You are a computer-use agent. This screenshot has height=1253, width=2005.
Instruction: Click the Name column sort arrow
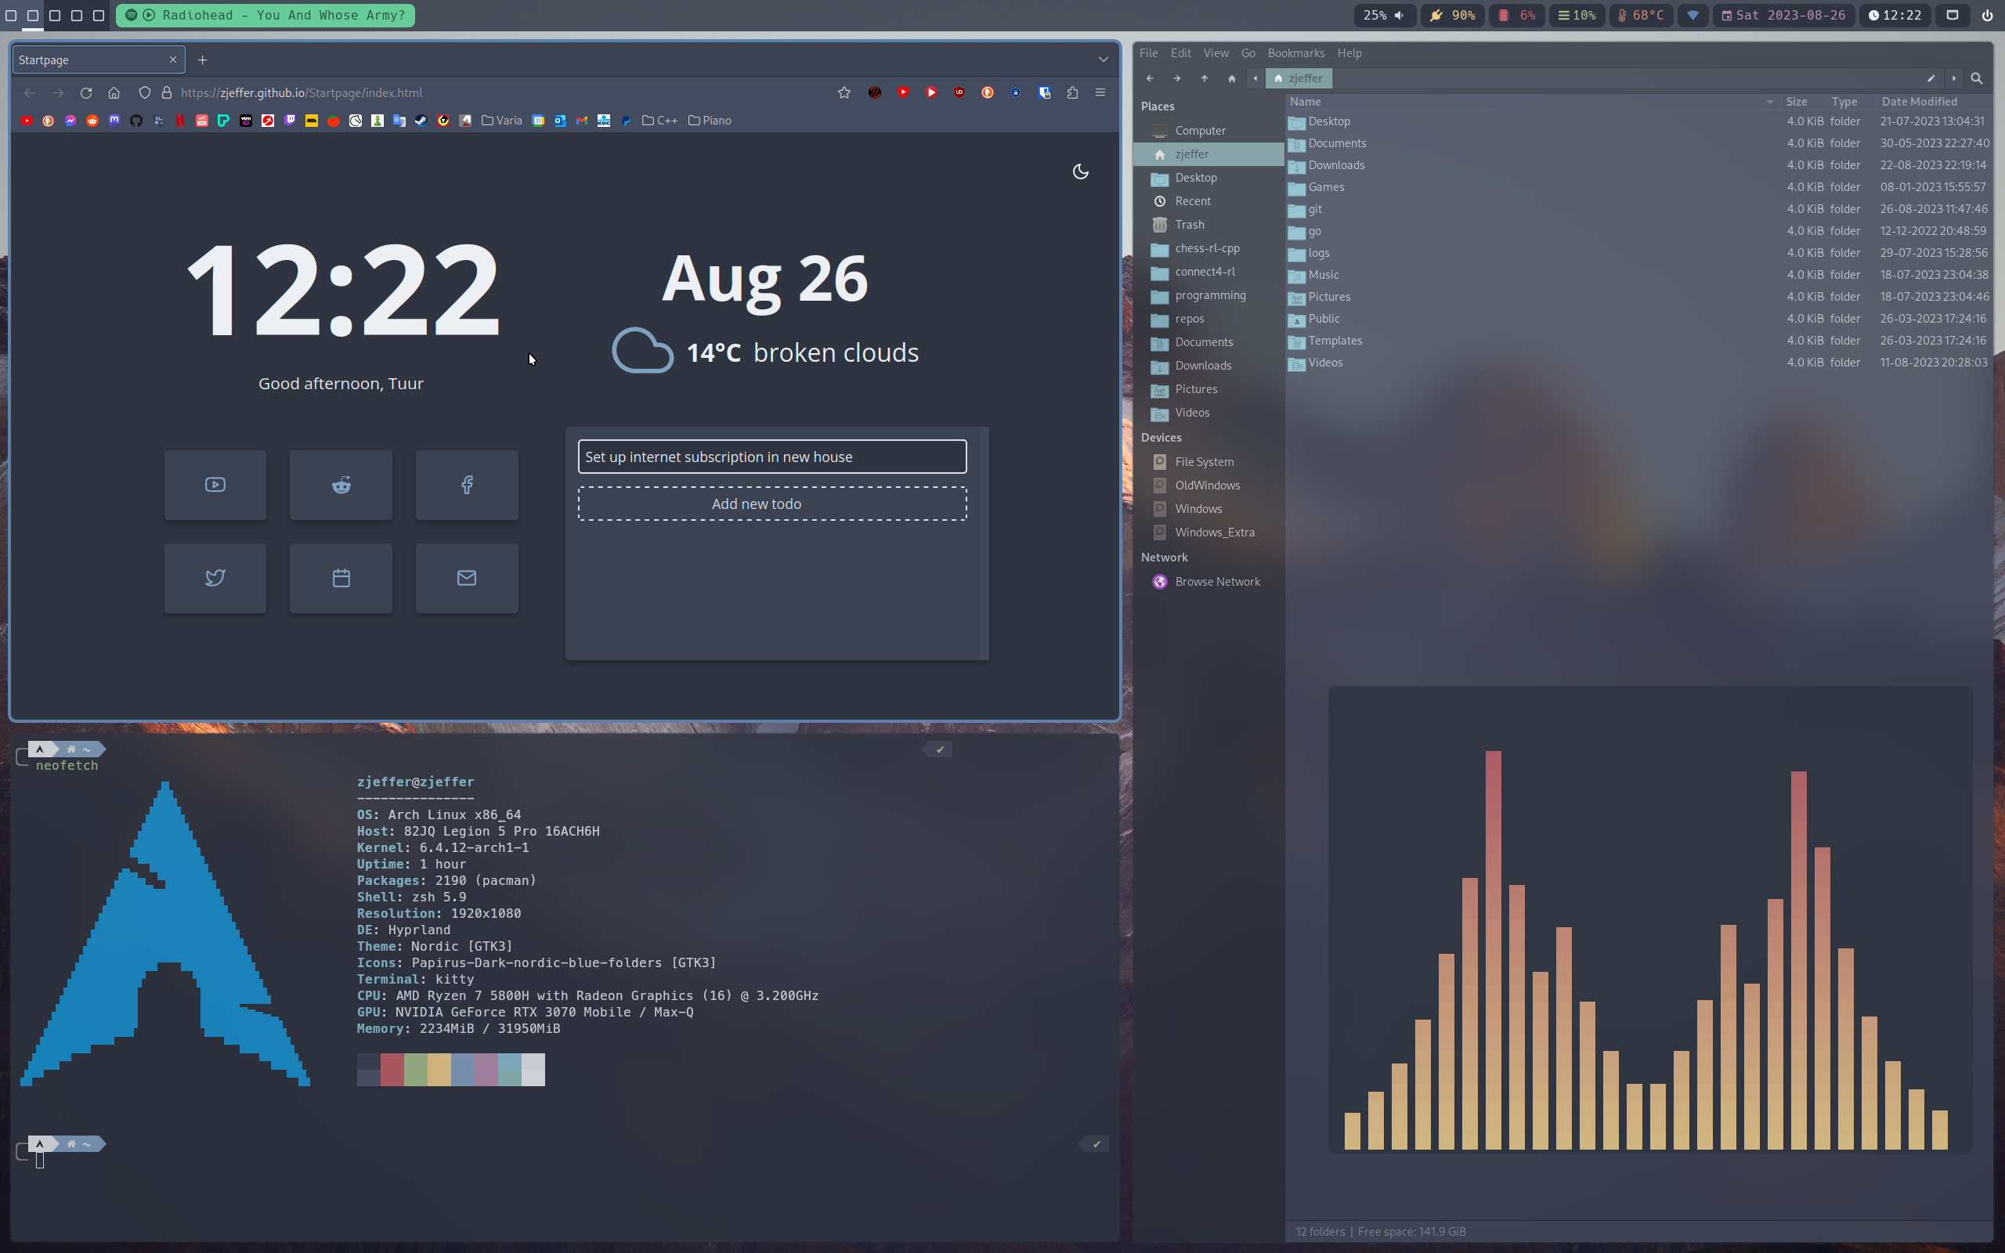[x=1769, y=102]
